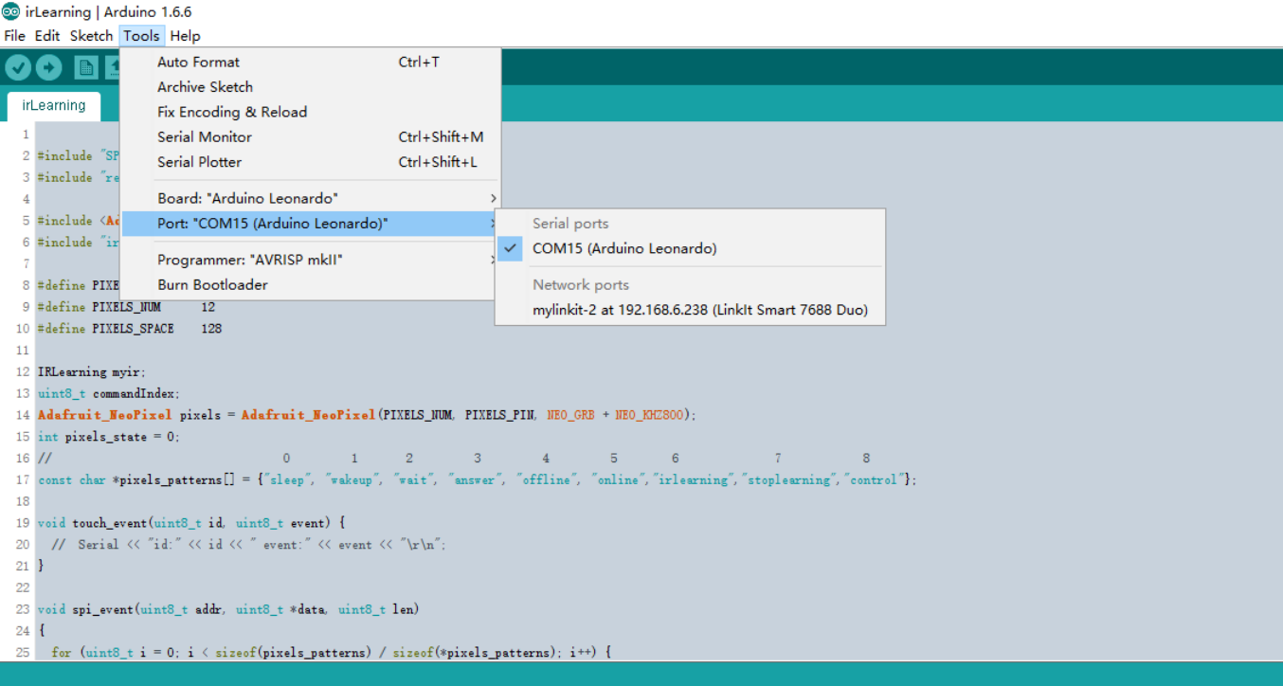Open the Edit menu
The image size is (1283, 686).
47,36
